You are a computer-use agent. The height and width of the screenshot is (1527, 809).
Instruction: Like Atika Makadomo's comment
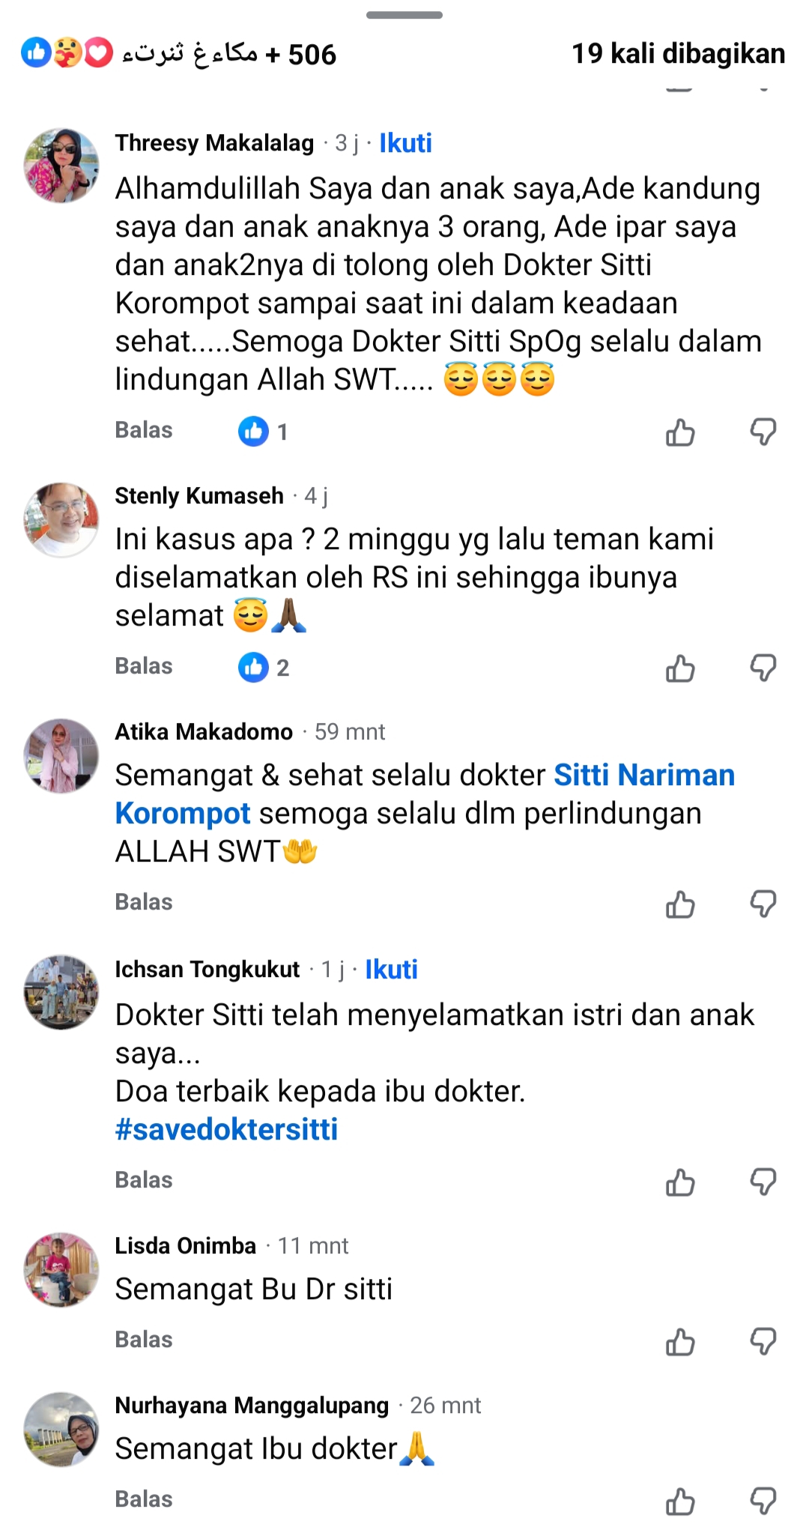click(x=680, y=904)
